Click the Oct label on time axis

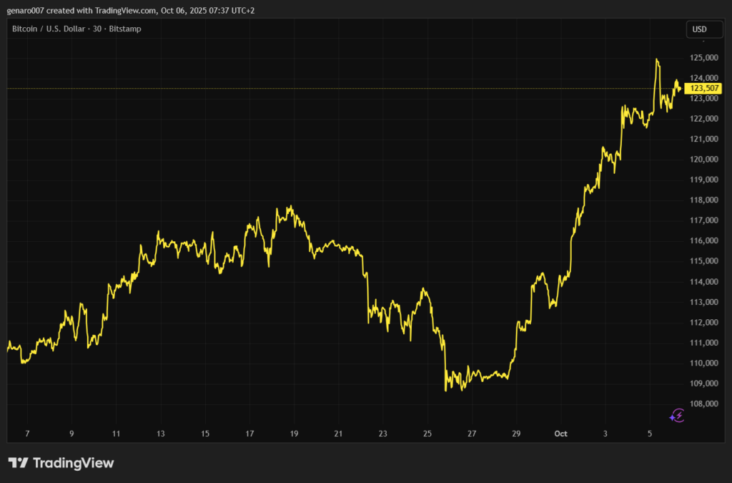[561, 434]
